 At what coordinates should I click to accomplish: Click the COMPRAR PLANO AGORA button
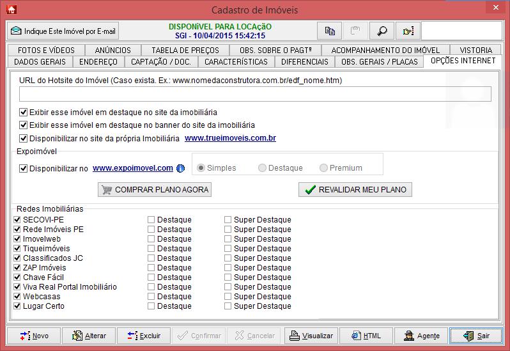(x=154, y=190)
